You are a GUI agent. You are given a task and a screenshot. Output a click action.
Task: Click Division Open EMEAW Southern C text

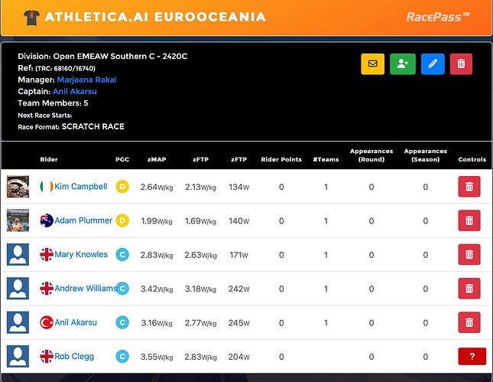point(102,57)
